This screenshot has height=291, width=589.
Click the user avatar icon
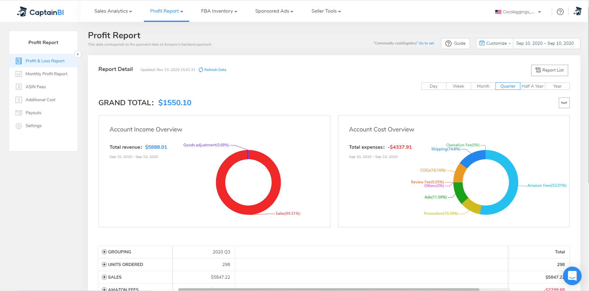point(578,11)
